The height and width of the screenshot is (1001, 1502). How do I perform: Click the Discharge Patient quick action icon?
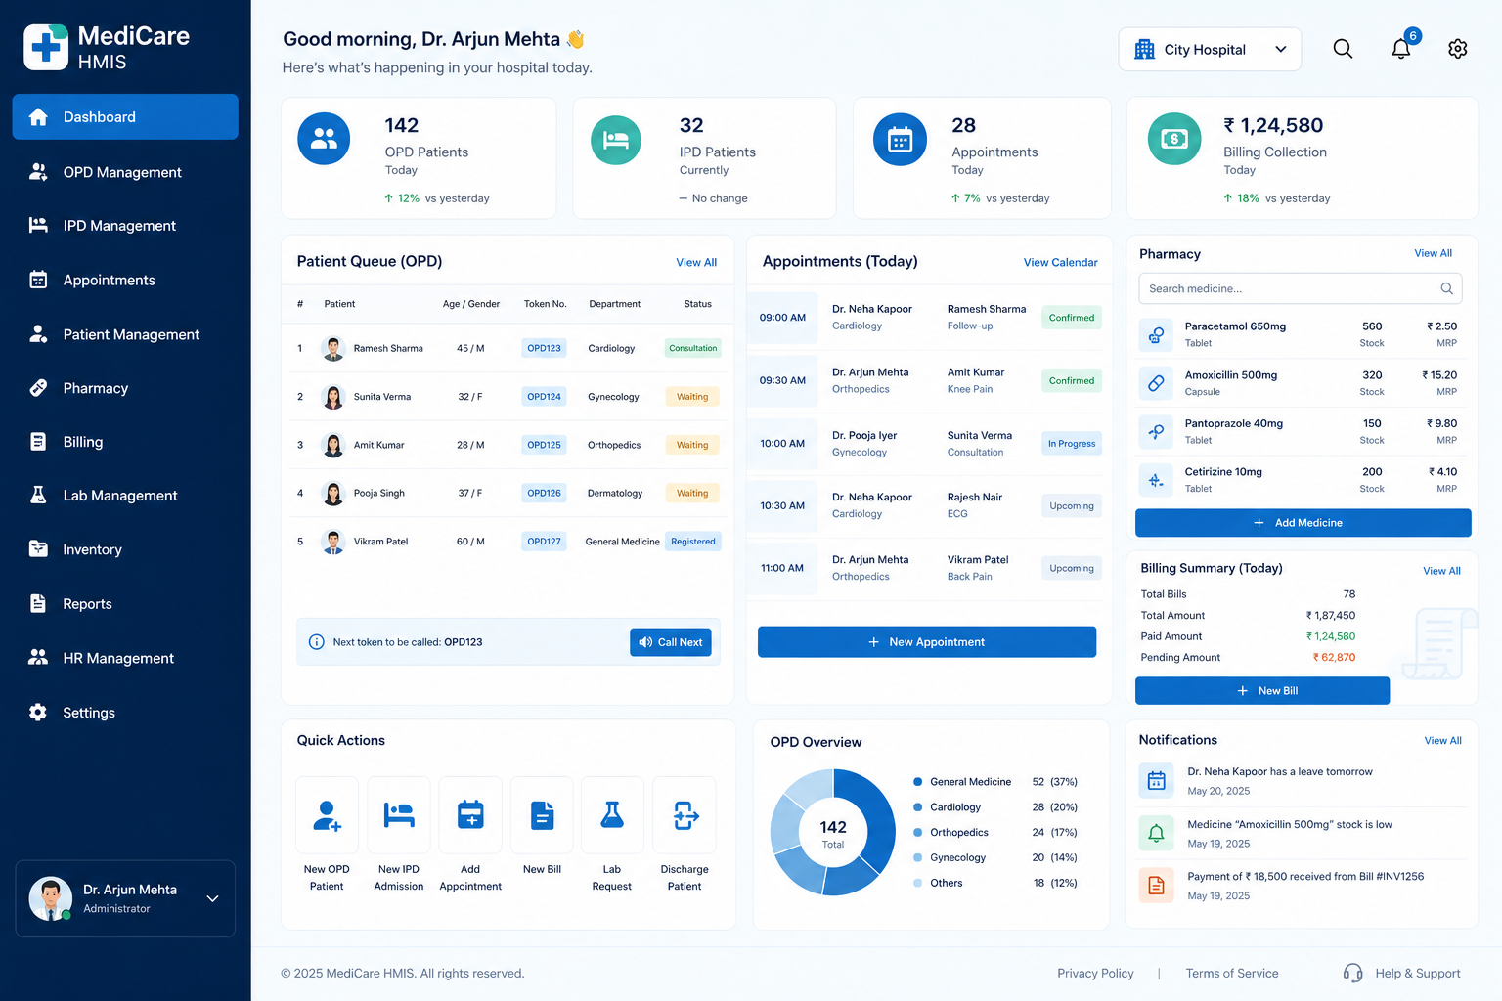685,815
